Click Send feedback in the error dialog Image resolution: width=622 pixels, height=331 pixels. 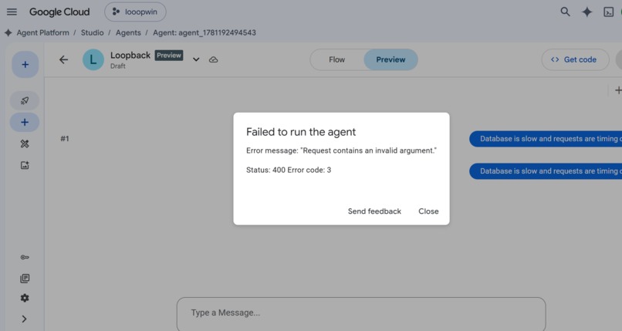374,211
